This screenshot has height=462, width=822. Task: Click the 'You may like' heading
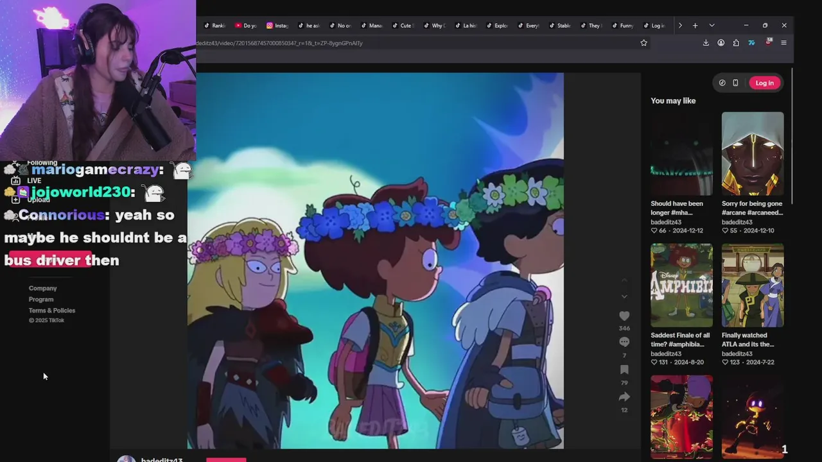pyautogui.click(x=673, y=101)
